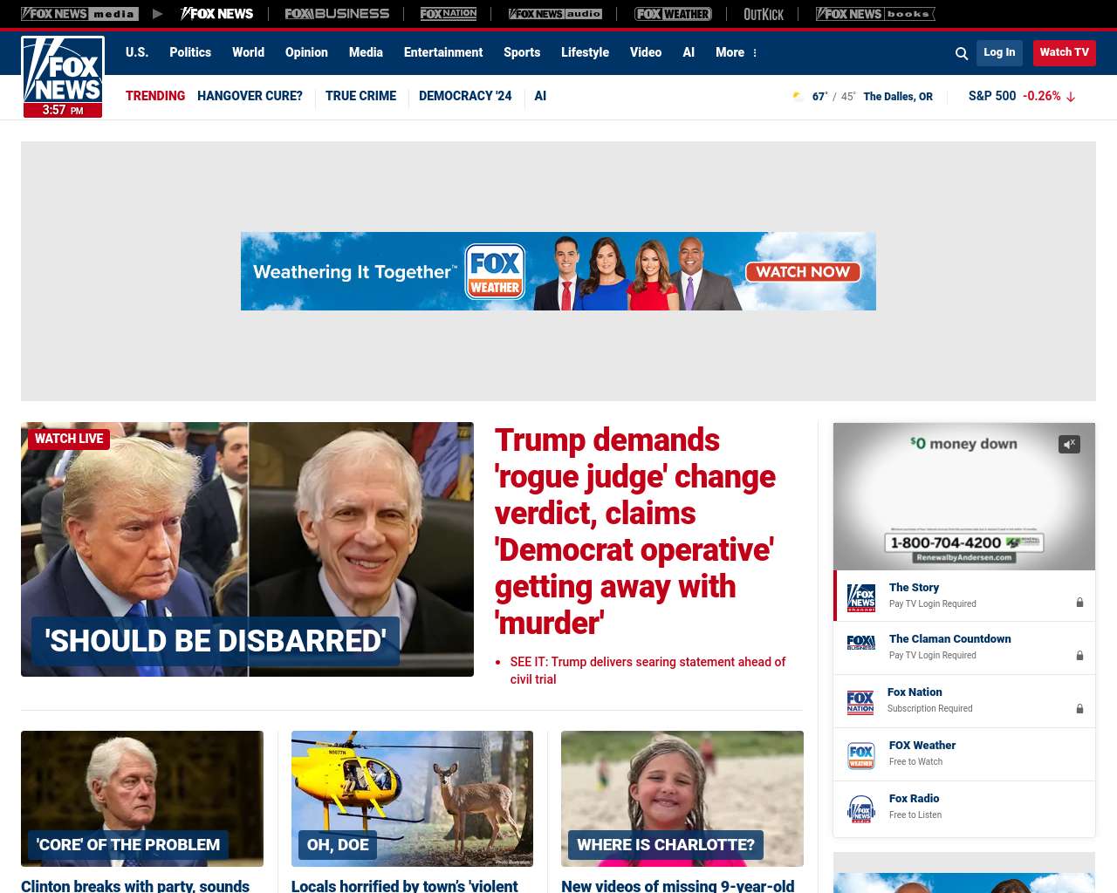Open the OutKick network logo
The height and width of the screenshot is (893, 1117).
pyautogui.click(x=764, y=14)
